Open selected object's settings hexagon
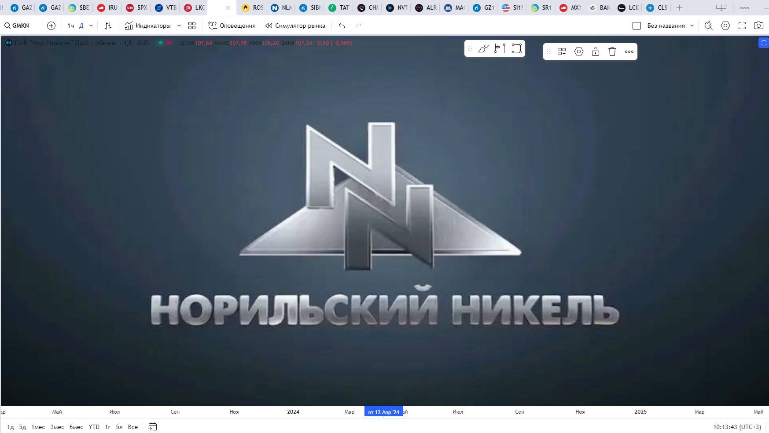This screenshot has height=433, width=769. tap(579, 51)
